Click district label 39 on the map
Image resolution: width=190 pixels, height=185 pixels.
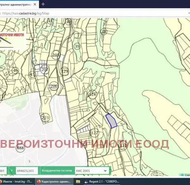coord(77,46)
